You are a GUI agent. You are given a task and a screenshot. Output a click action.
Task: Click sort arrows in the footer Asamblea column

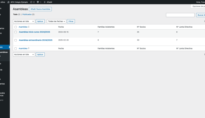point(29,48)
